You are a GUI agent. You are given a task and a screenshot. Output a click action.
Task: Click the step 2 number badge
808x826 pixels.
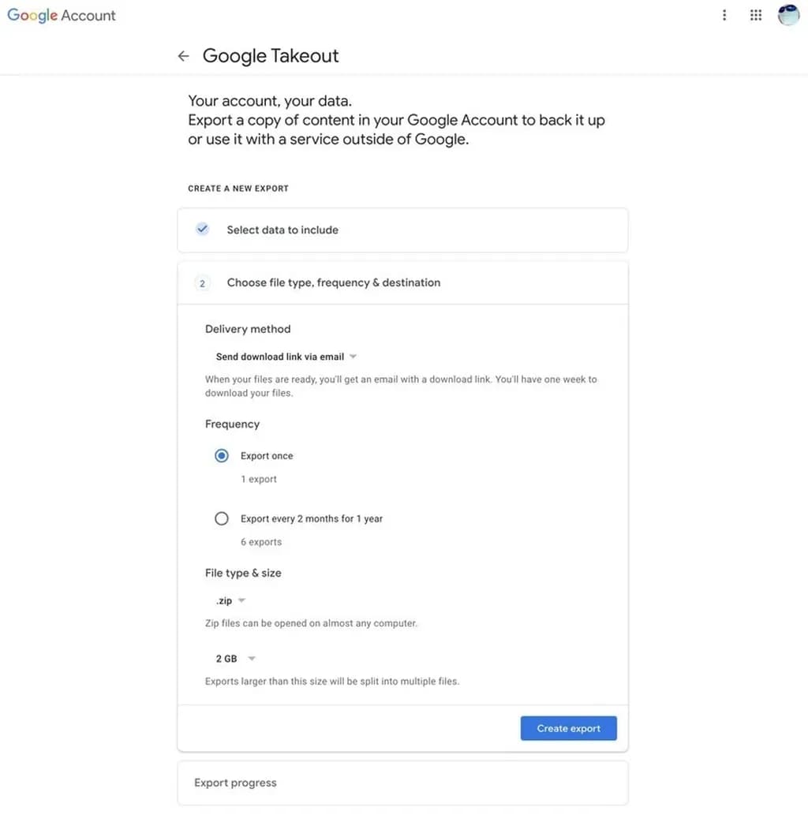[x=202, y=283]
